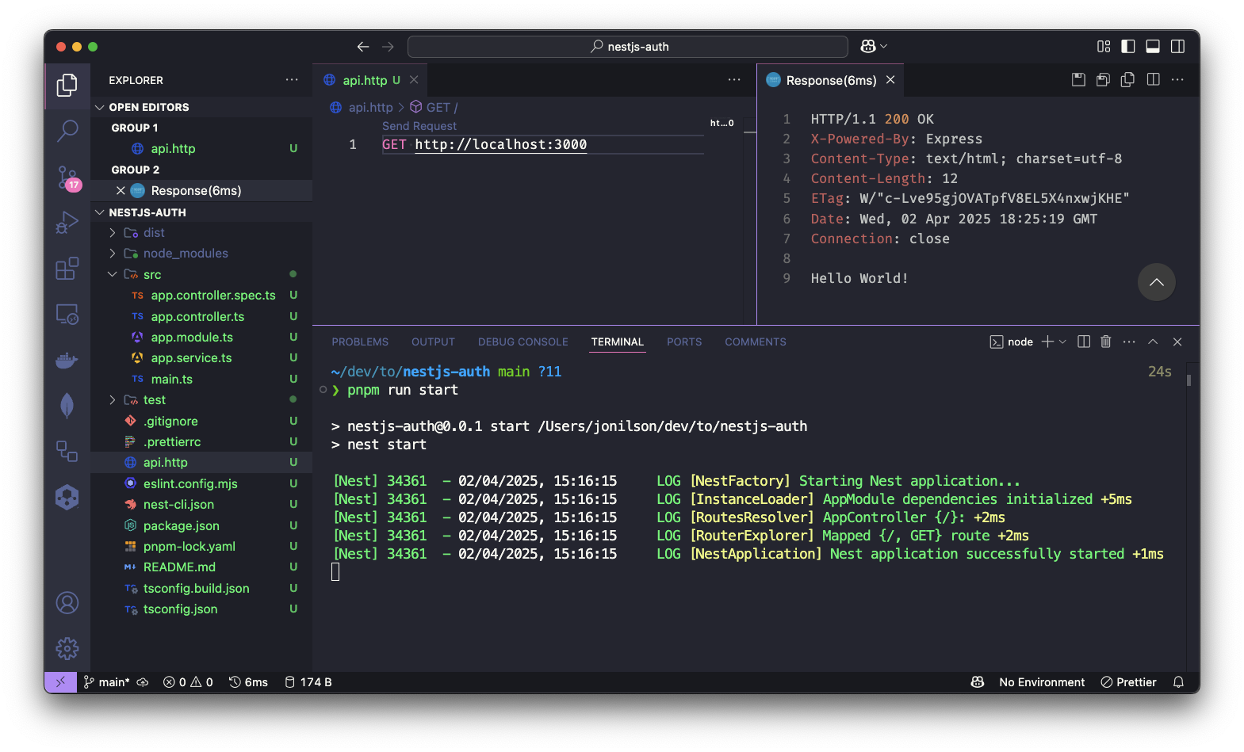Screen dimensions: 1244x752
Task: Copy the response body icon
Action: [1127, 79]
